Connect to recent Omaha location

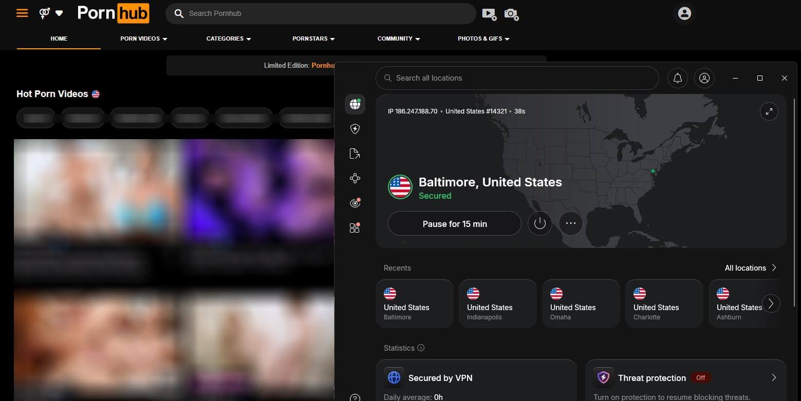(x=581, y=303)
